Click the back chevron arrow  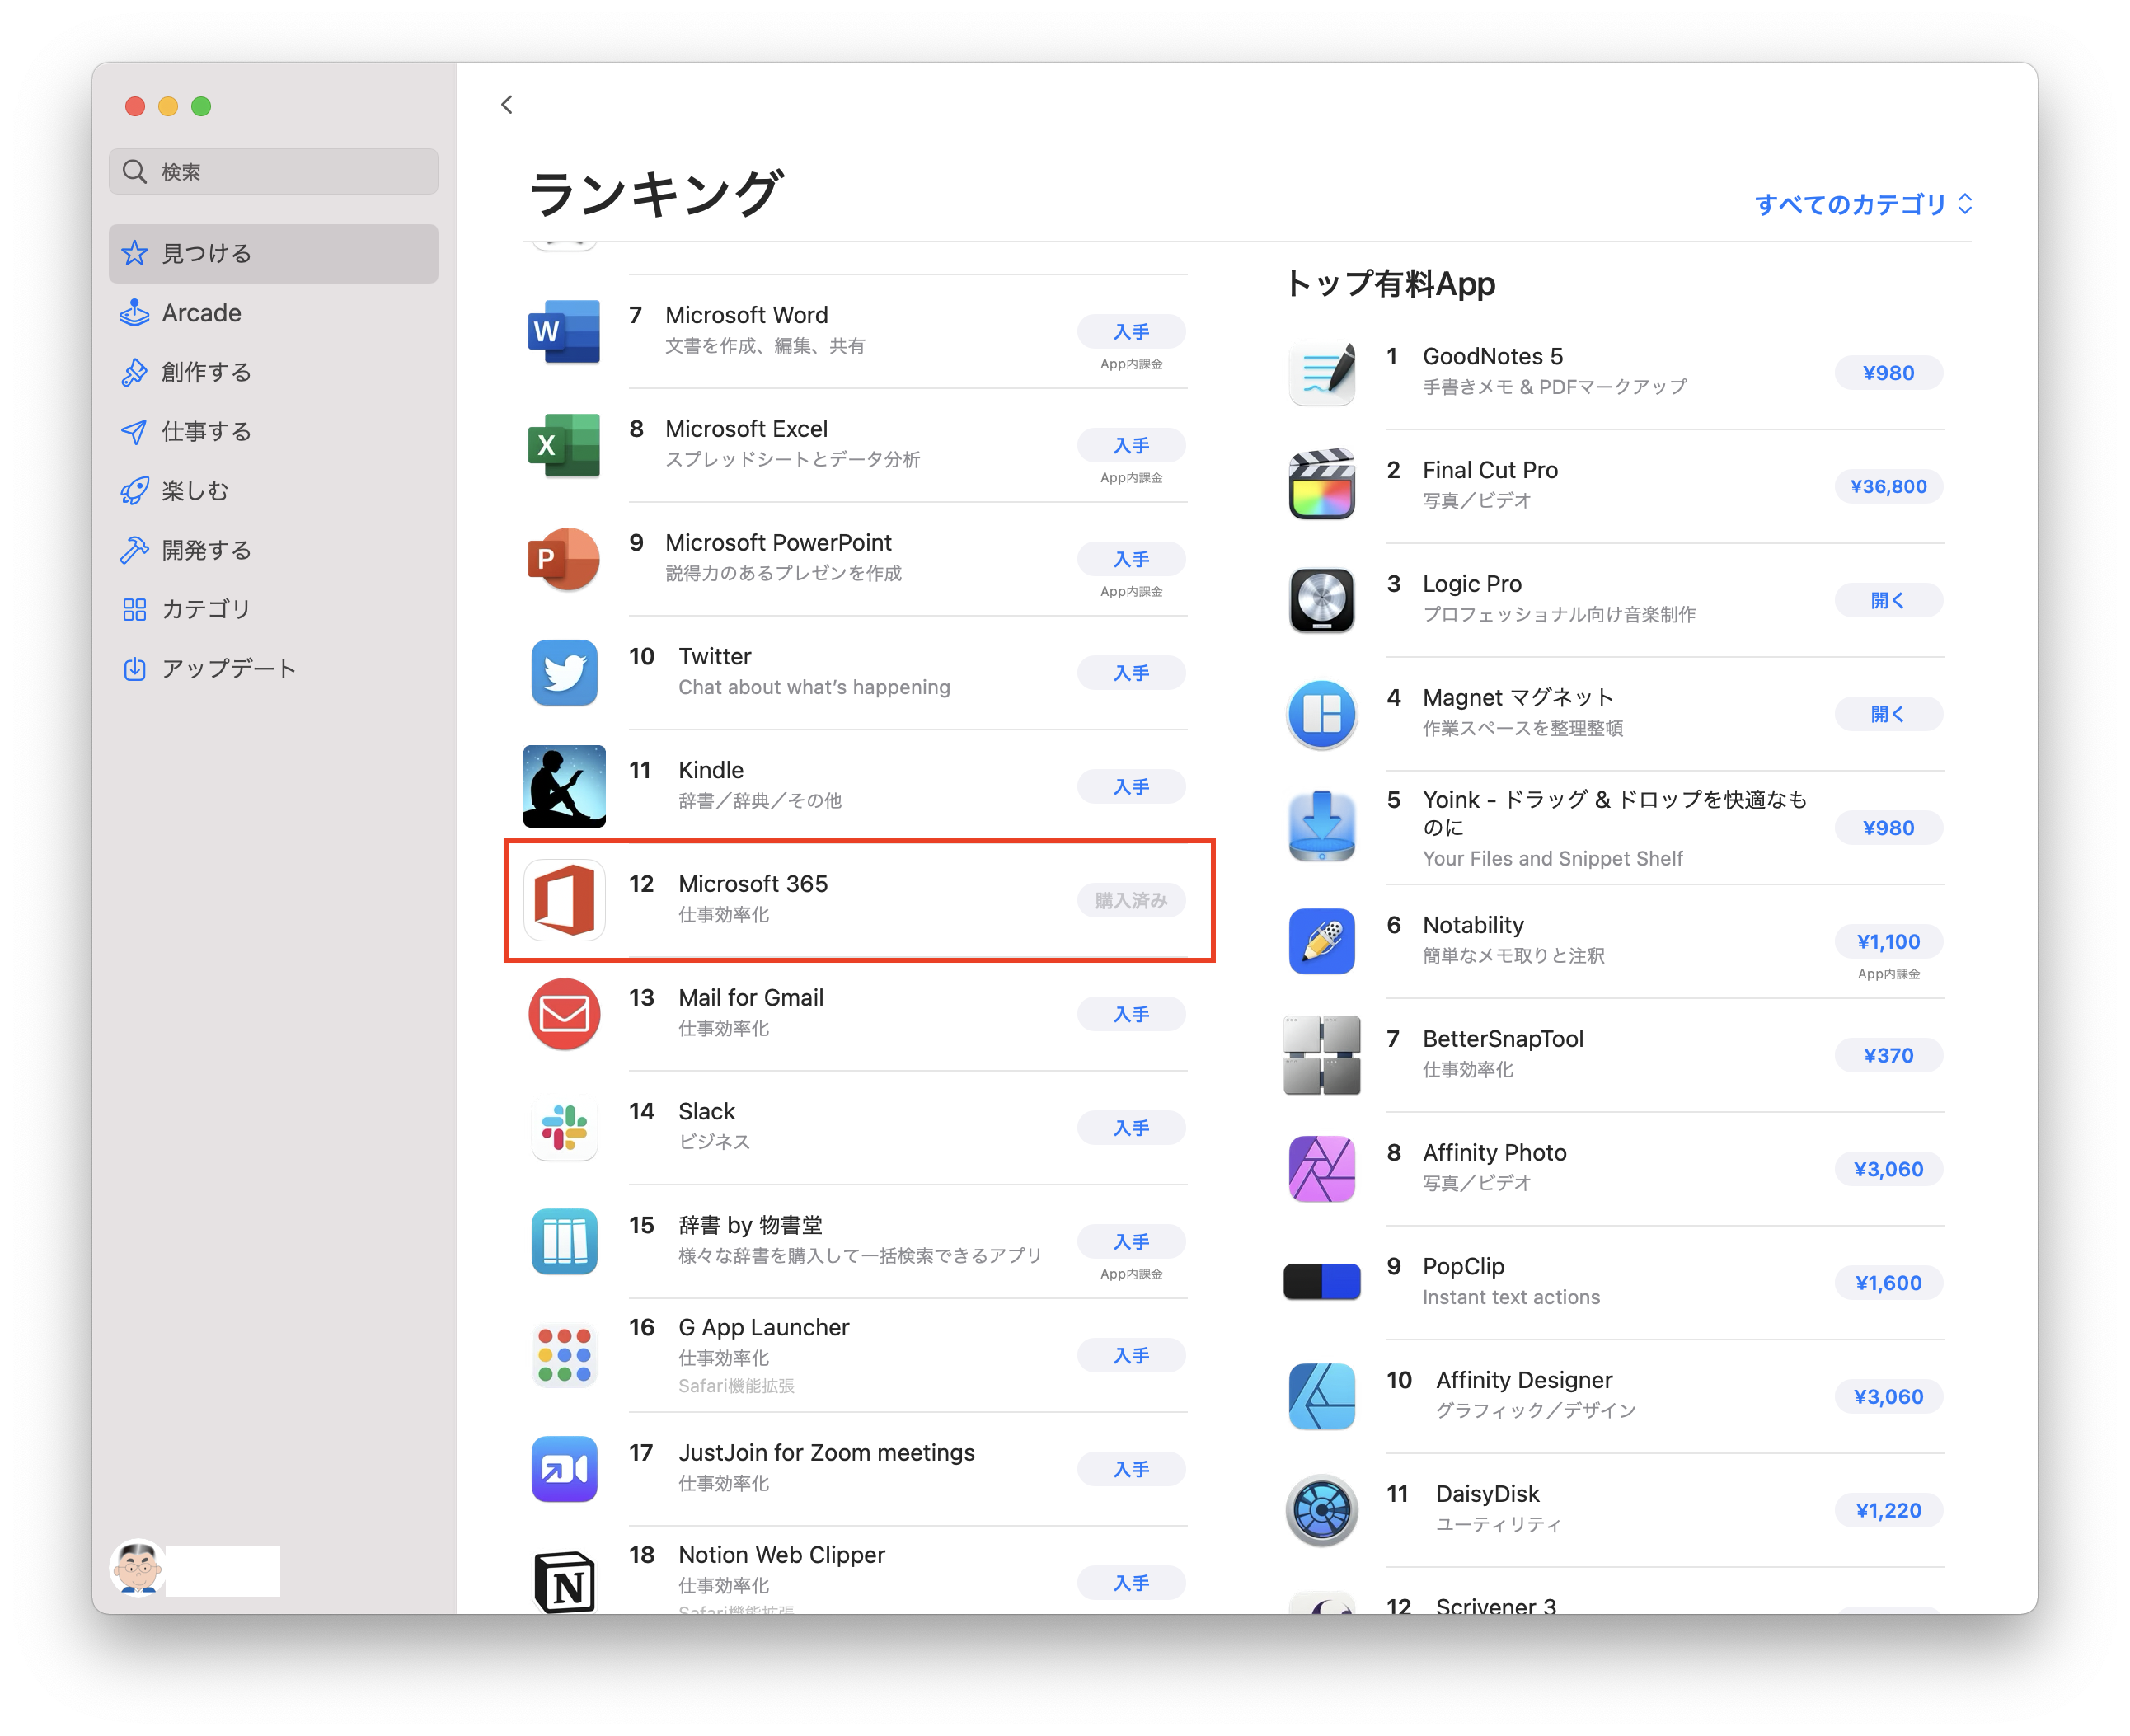(x=507, y=105)
